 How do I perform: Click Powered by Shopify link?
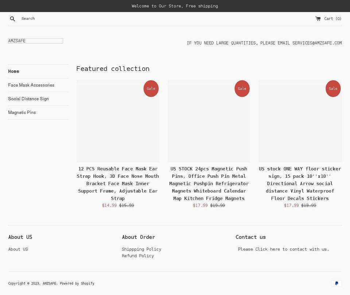tap(77, 283)
